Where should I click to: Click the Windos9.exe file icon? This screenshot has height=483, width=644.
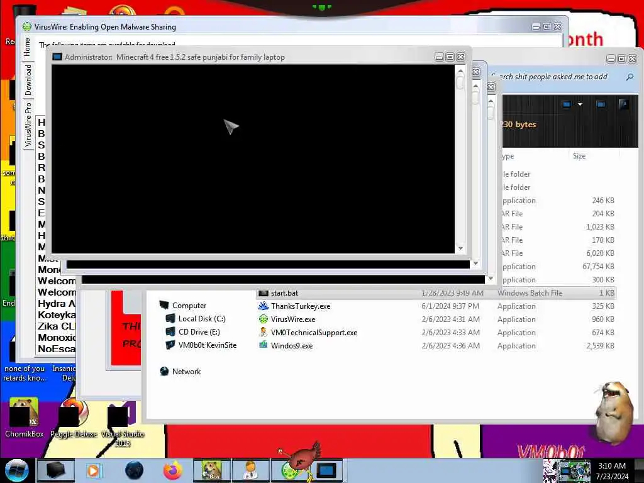(x=264, y=345)
